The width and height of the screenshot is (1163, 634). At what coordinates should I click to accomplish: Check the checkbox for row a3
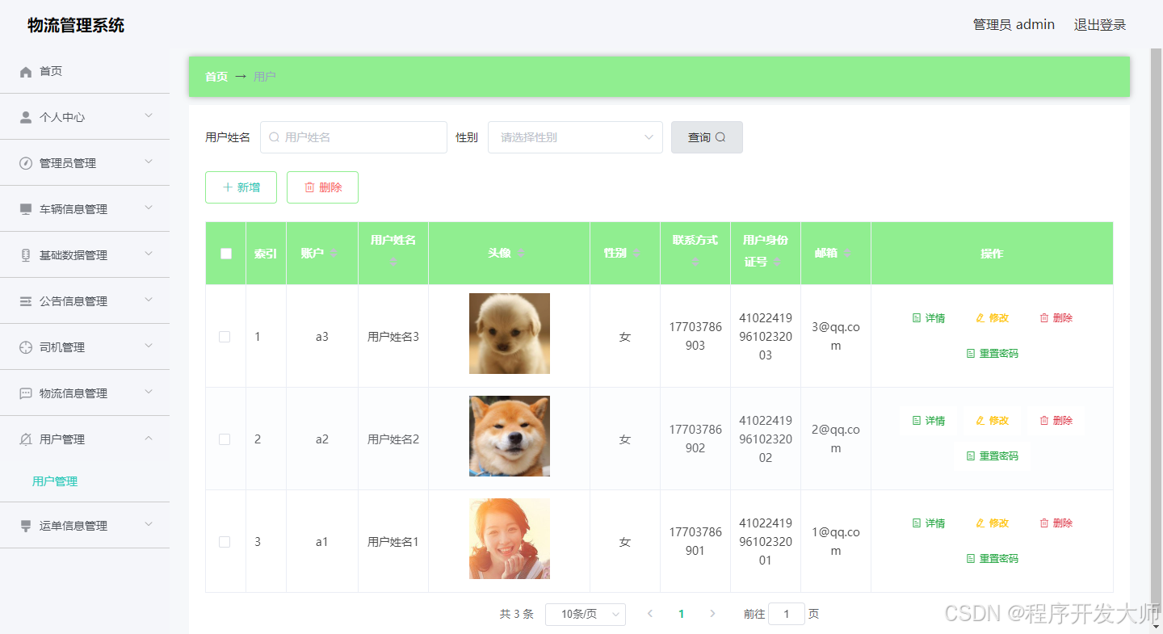(x=225, y=337)
